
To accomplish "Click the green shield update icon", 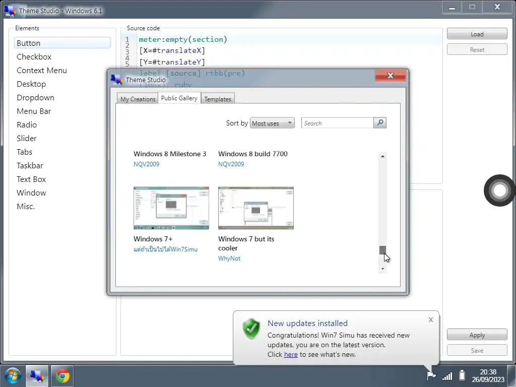I will [x=251, y=329].
